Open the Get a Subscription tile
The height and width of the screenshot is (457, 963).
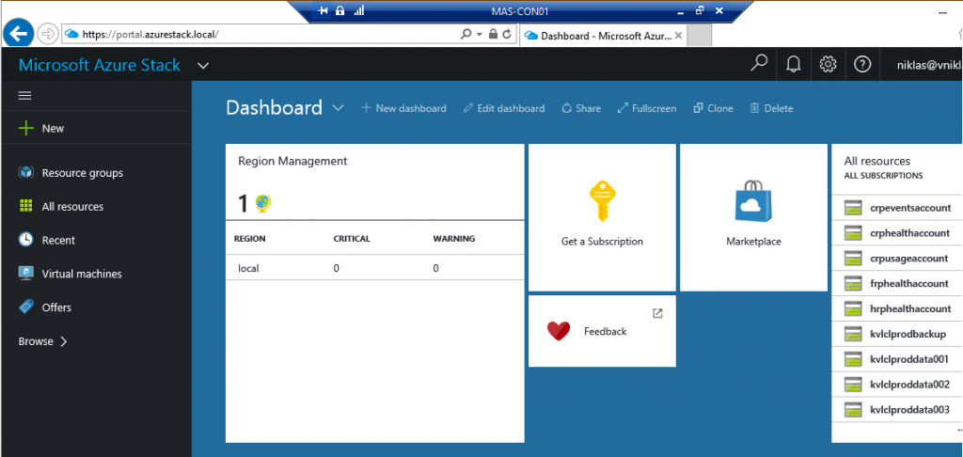602,217
